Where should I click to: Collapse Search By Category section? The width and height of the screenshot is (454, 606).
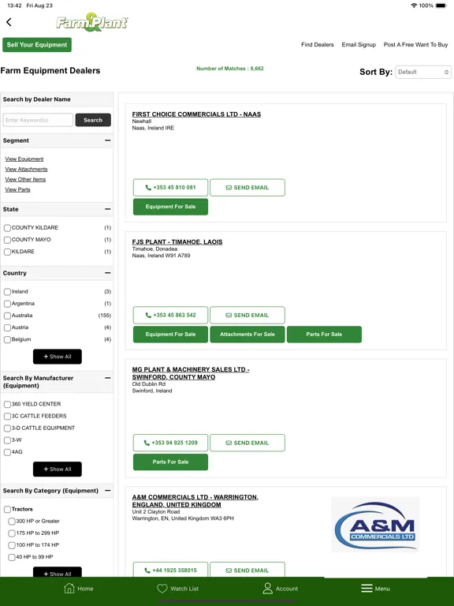click(108, 491)
